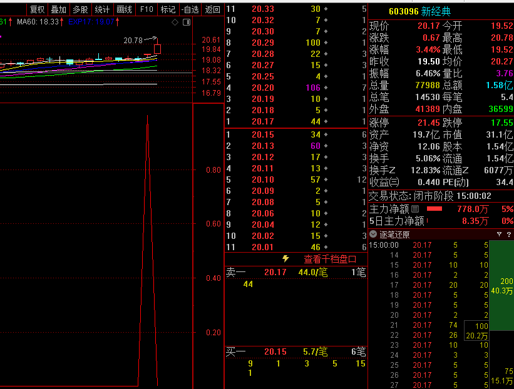Expand the 逐笔还原 dropdown arrow
The width and height of the screenshot is (514, 389).
tap(374, 235)
